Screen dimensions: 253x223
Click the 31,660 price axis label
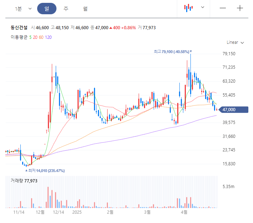(x=229, y=136)
